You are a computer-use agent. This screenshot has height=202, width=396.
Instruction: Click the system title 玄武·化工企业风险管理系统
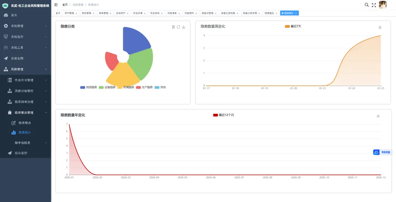[x=30, y=5]
